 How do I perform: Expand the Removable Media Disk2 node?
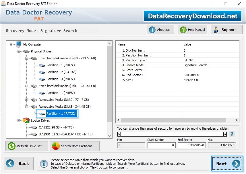pyautogui.click(x=26, y=100)
